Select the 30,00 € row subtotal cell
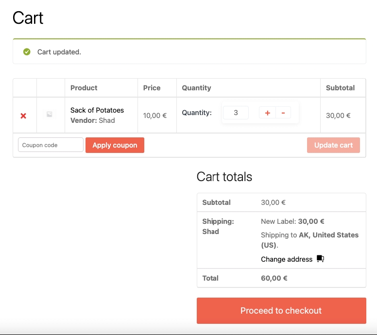Image resolution: width=377 pixels, height=335 pixels. [338, 116]
